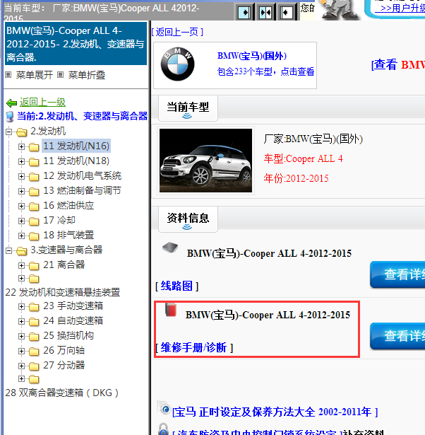Click the 菜单折叠 menu collapse icon
425x435 pixels.
(x=60, y=75)
